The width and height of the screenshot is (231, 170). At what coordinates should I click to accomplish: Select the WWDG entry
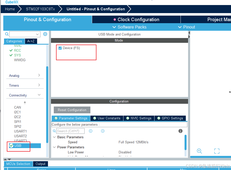coord(20,60)
